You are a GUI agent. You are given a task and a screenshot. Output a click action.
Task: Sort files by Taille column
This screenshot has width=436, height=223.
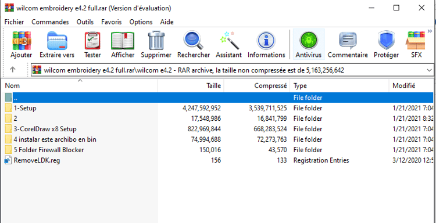191,86
